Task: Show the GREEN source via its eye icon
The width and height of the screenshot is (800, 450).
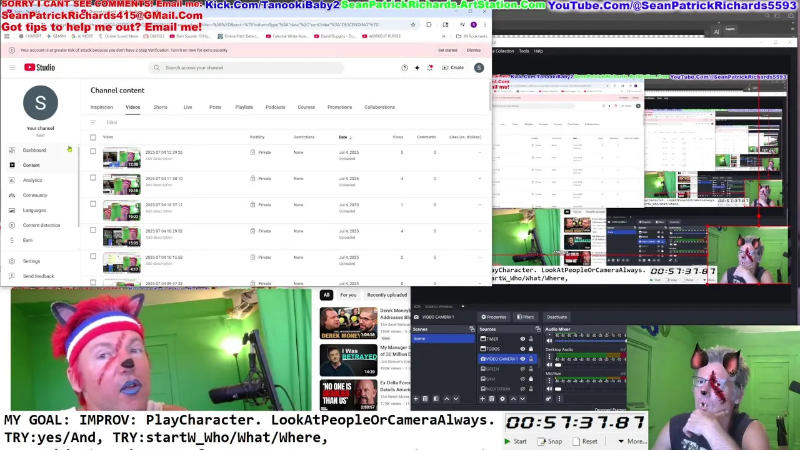Action: click(x=522, y=369)
